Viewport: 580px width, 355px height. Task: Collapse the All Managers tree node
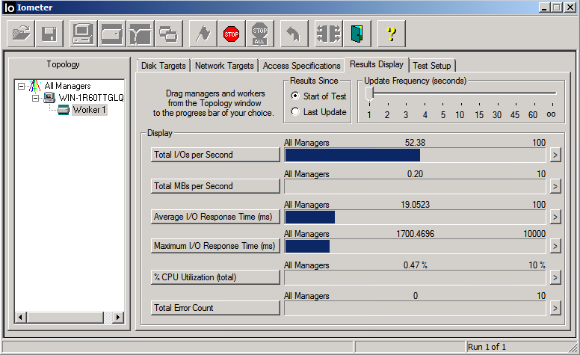(22, 86)
